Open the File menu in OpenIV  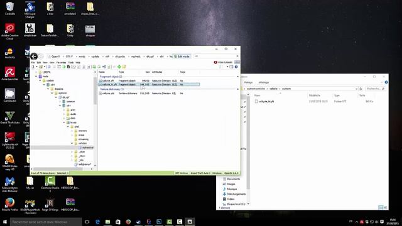33,63
